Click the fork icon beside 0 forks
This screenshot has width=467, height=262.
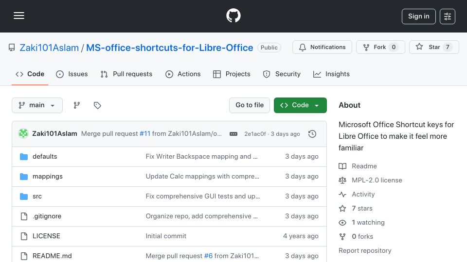pos(342,236)
